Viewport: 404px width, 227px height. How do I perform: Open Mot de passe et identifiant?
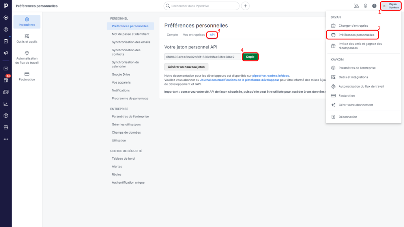click(130, 34)
